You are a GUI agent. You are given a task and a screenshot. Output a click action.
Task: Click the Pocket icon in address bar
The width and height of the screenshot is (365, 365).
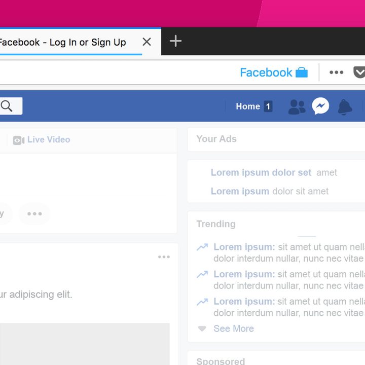pyautogui.click(x=359, y=72)
